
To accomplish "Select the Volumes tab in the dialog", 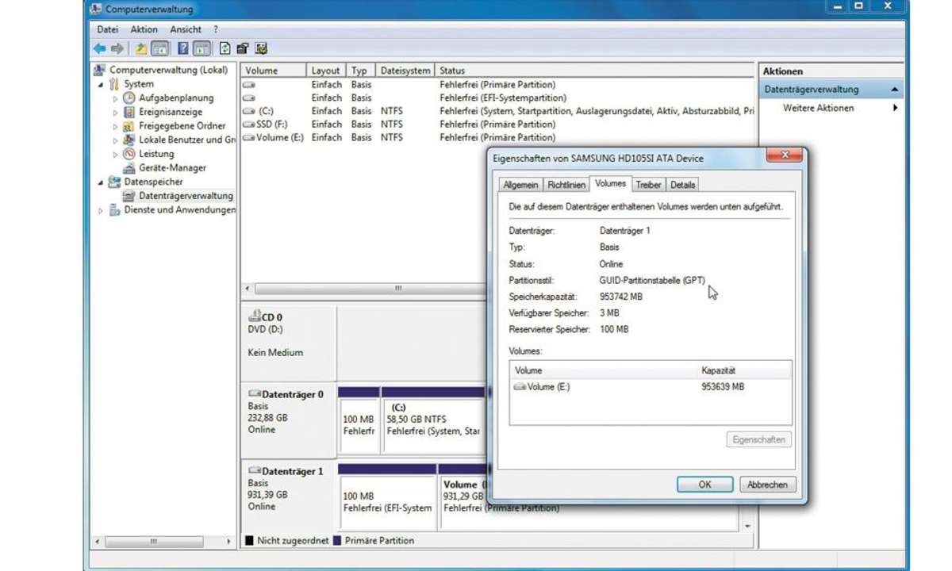I will pyautogui.click(x=610, y=183).
